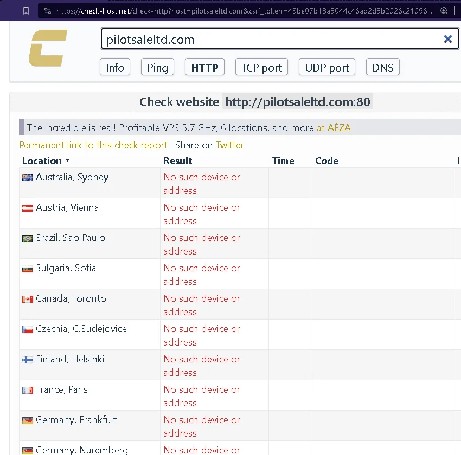Click 'France, Paris' location text

62,389
